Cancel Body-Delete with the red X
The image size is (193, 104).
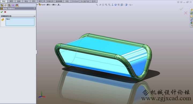5,12
